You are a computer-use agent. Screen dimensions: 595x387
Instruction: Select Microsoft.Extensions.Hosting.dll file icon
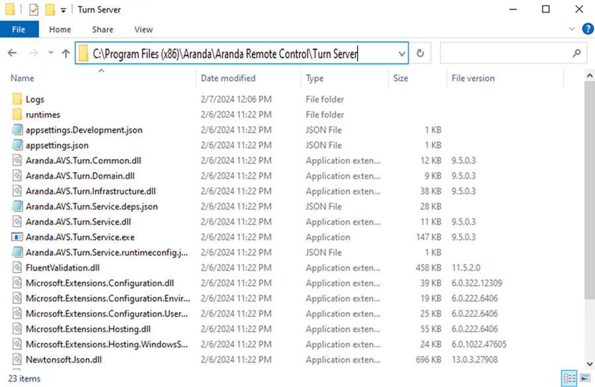coord(17,329)
